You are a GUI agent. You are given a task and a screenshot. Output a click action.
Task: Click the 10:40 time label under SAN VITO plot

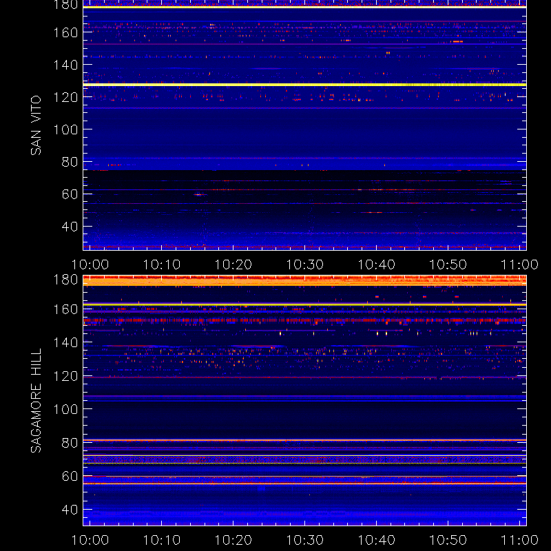[376, 264]
